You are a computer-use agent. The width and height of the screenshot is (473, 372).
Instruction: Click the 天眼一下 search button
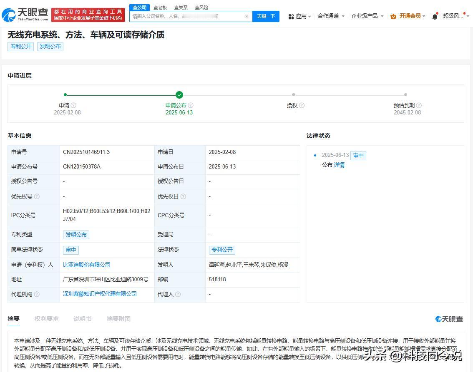pyautogui.click(x=266, y=16)
